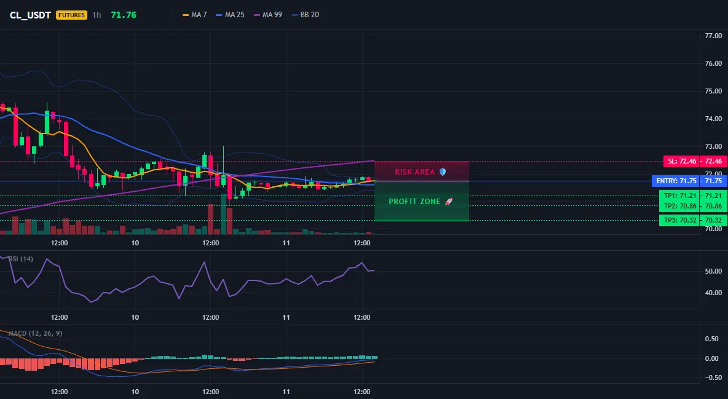Click the 73.00 price axis label
This screenshot has height=399, width=728.
(x=713, y=146)
